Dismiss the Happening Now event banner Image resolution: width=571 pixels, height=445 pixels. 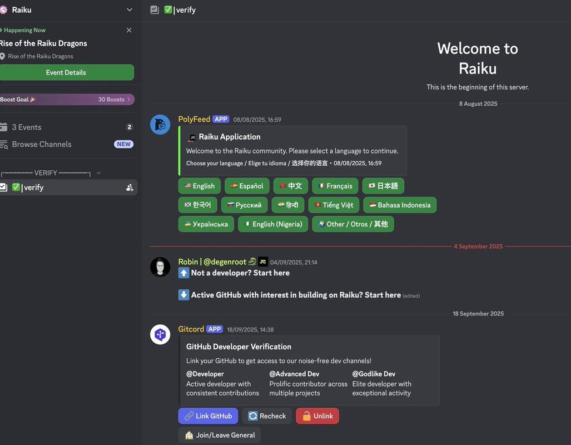click(x=129, y=30)
